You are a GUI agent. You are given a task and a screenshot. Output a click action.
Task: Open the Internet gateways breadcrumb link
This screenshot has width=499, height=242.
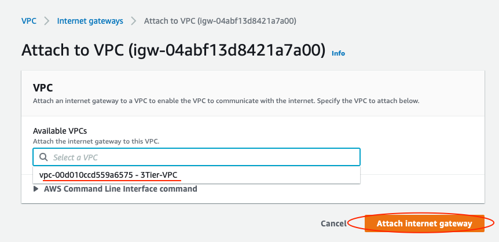pyautogui.click(x=90, y=21)
